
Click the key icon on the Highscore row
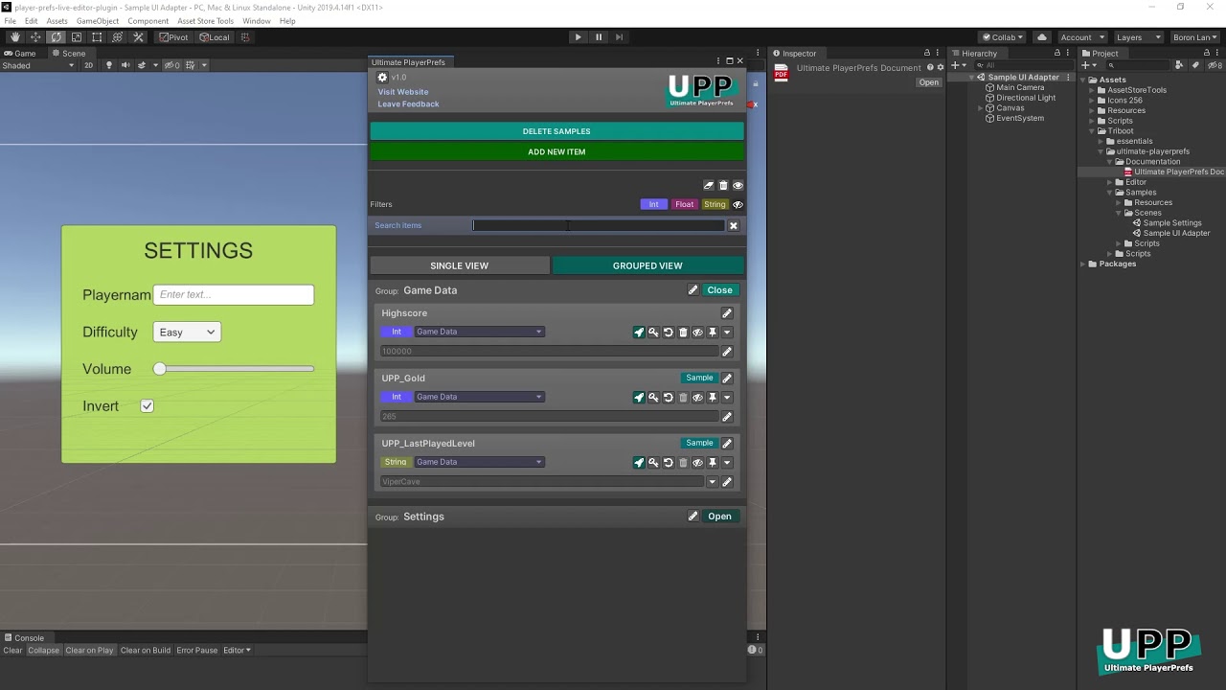click(653, 333)
